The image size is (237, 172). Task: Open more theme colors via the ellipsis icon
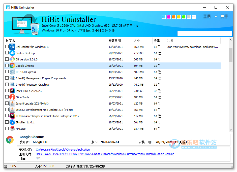click(x=194, y=17)
